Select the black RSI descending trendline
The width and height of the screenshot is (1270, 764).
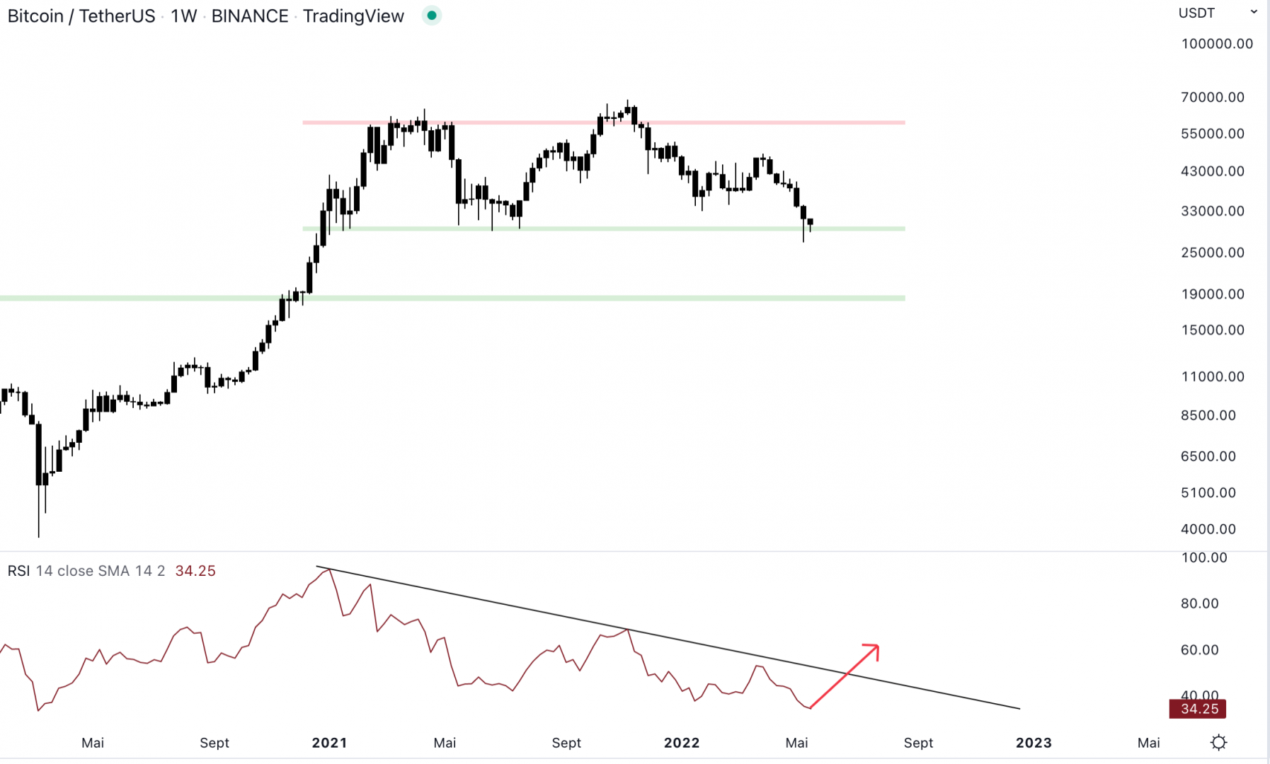point(668,637)
